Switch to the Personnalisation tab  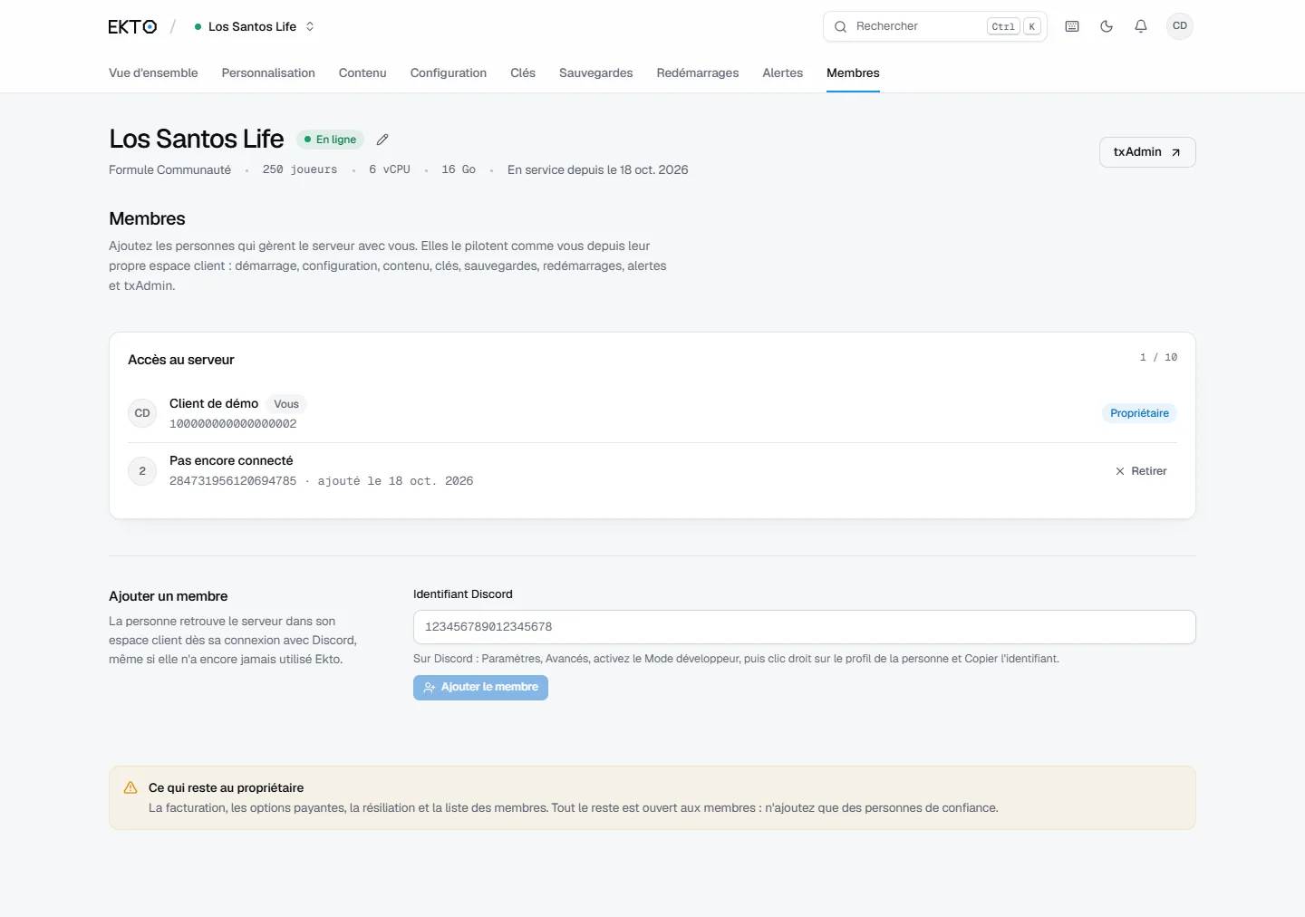point(268,73)
